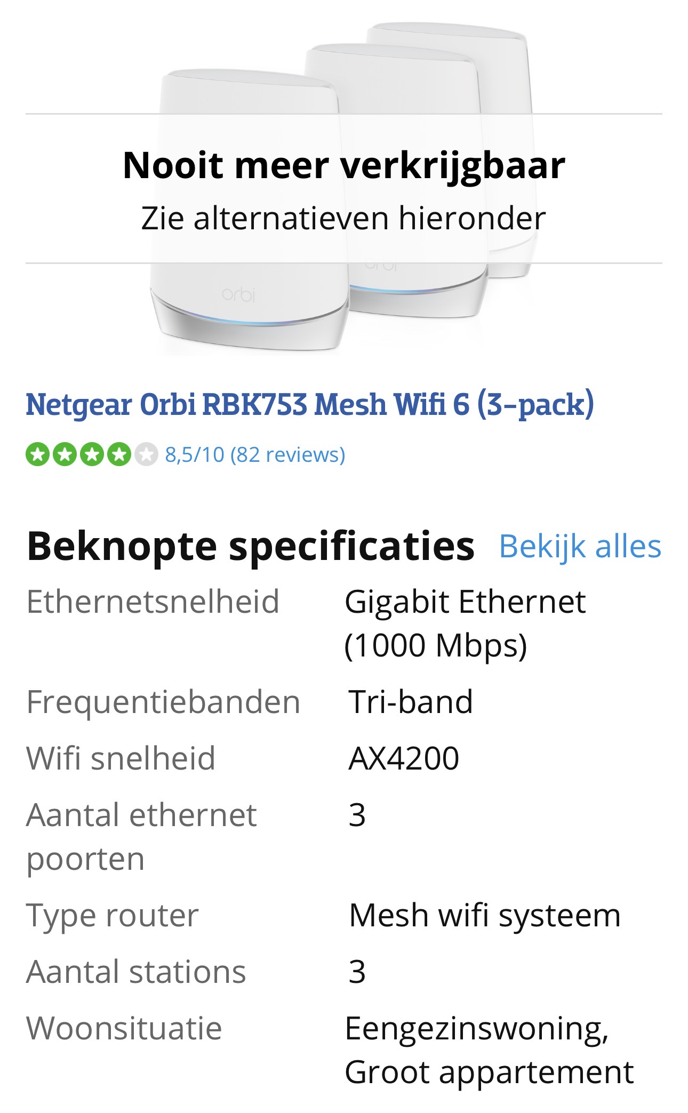
Task: Click the first green rating star
Action: point(37,454)
